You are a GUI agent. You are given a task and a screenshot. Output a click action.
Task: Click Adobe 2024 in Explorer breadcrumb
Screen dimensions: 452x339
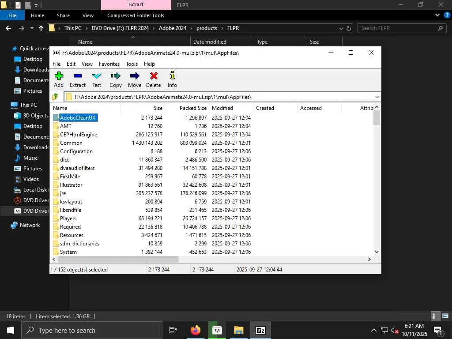coord(173,28)
